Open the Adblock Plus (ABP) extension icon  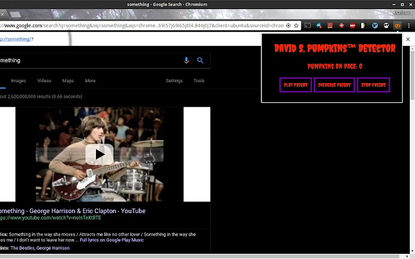[352, 26]
